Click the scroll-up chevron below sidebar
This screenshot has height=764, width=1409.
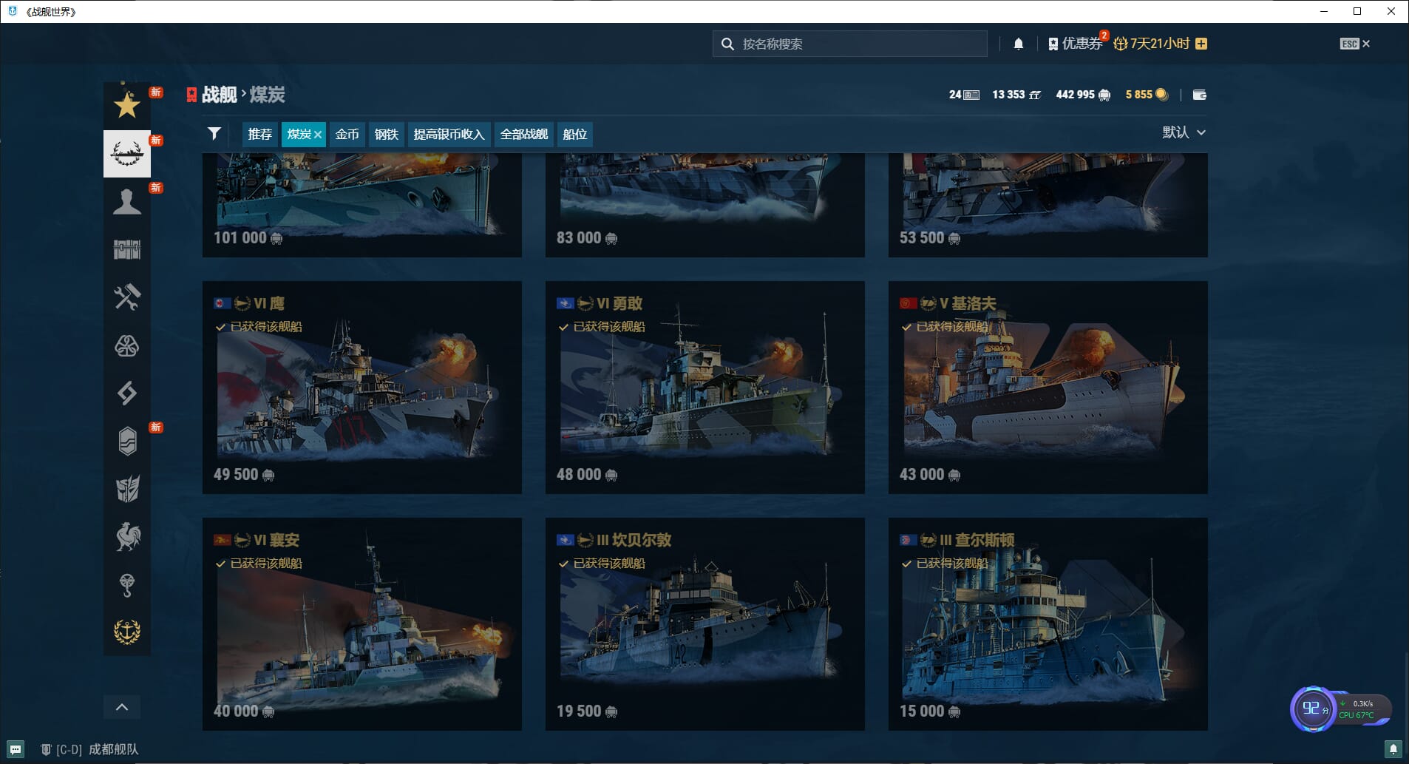122,707
